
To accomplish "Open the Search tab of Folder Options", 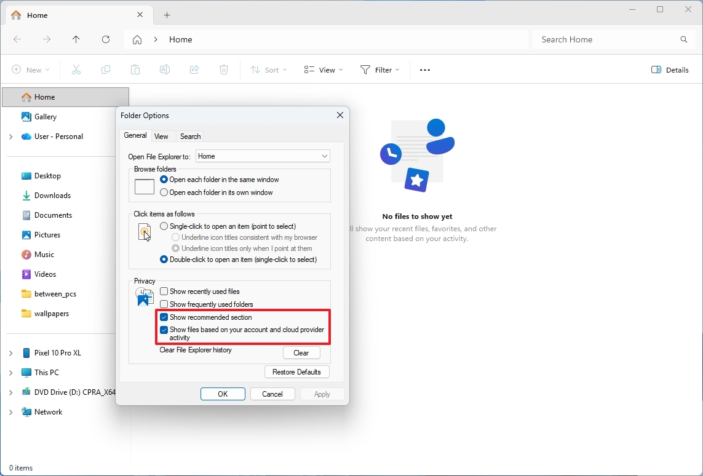I will [189, 136].
